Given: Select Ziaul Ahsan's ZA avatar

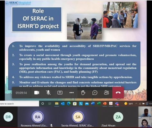Looking at the screenshot, I should tap(118, 117).
